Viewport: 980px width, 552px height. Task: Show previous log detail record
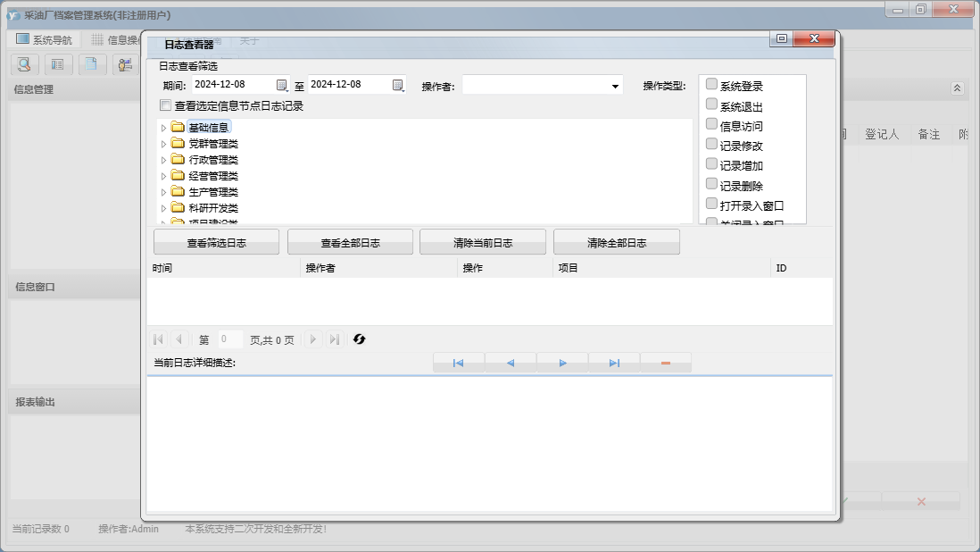(x=510, y=363)
